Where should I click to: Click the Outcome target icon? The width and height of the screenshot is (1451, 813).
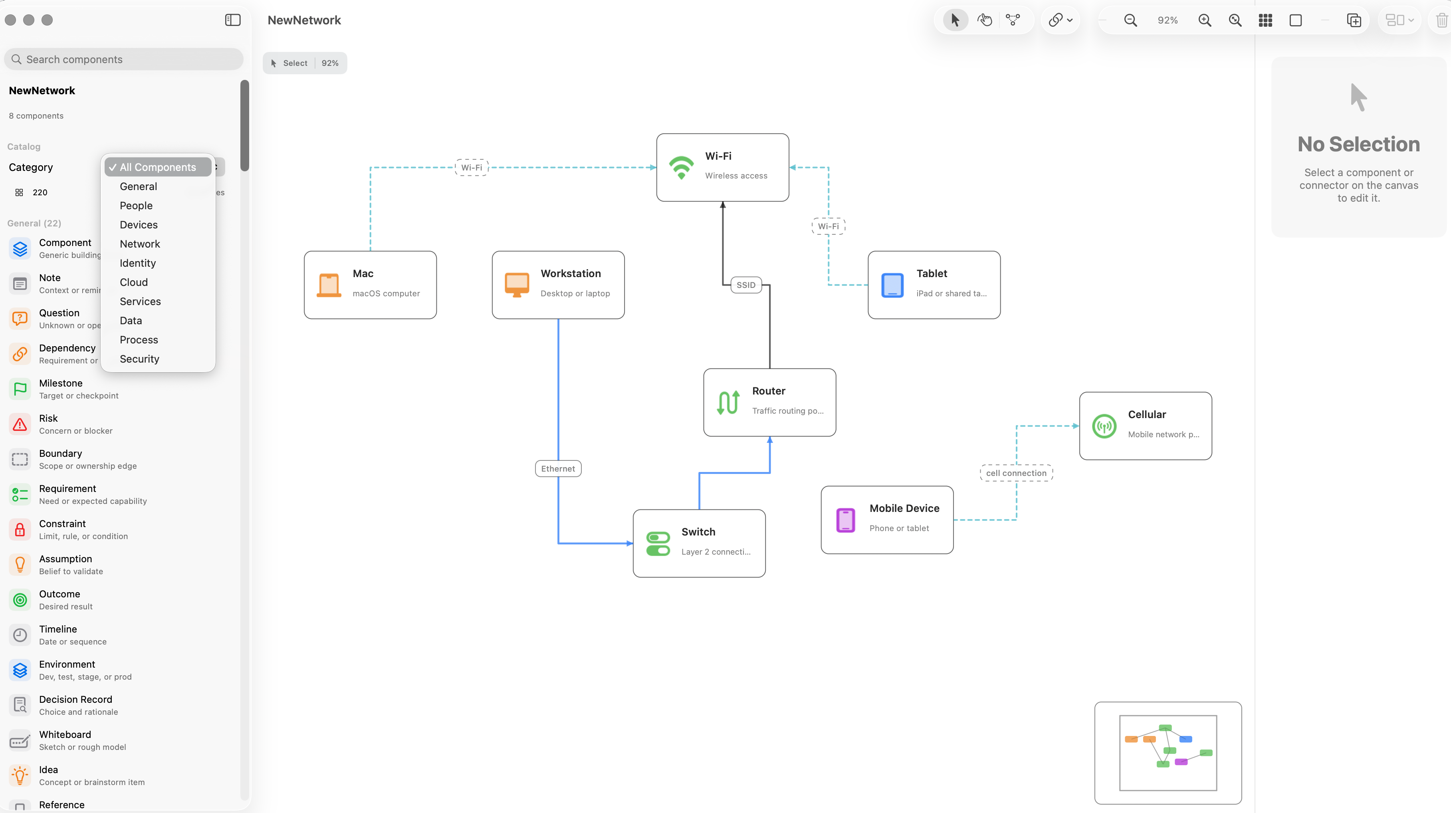(x=20, y=600)
